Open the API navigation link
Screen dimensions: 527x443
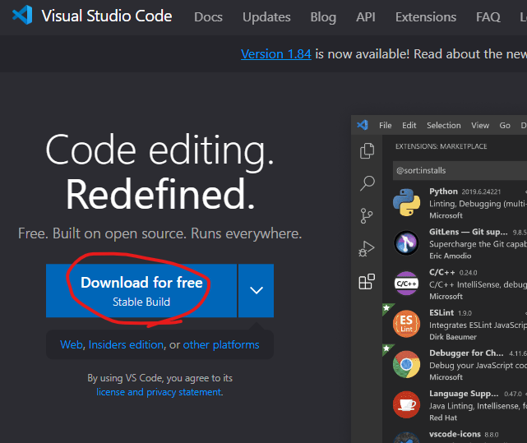click(x=366, y=16)
